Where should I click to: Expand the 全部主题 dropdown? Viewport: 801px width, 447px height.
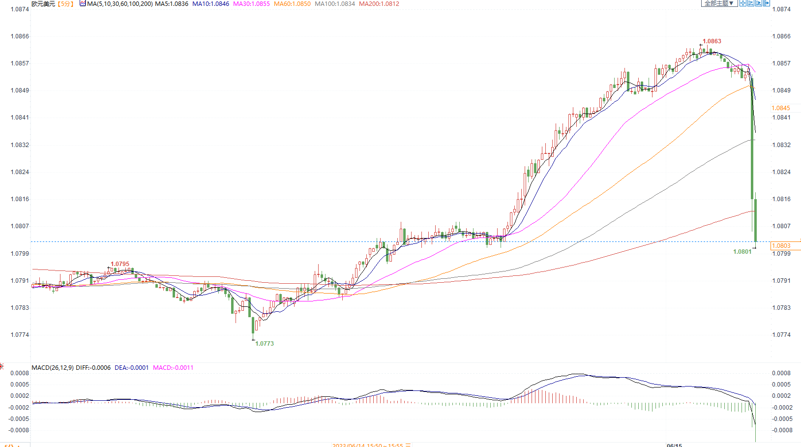pos(719,3)
